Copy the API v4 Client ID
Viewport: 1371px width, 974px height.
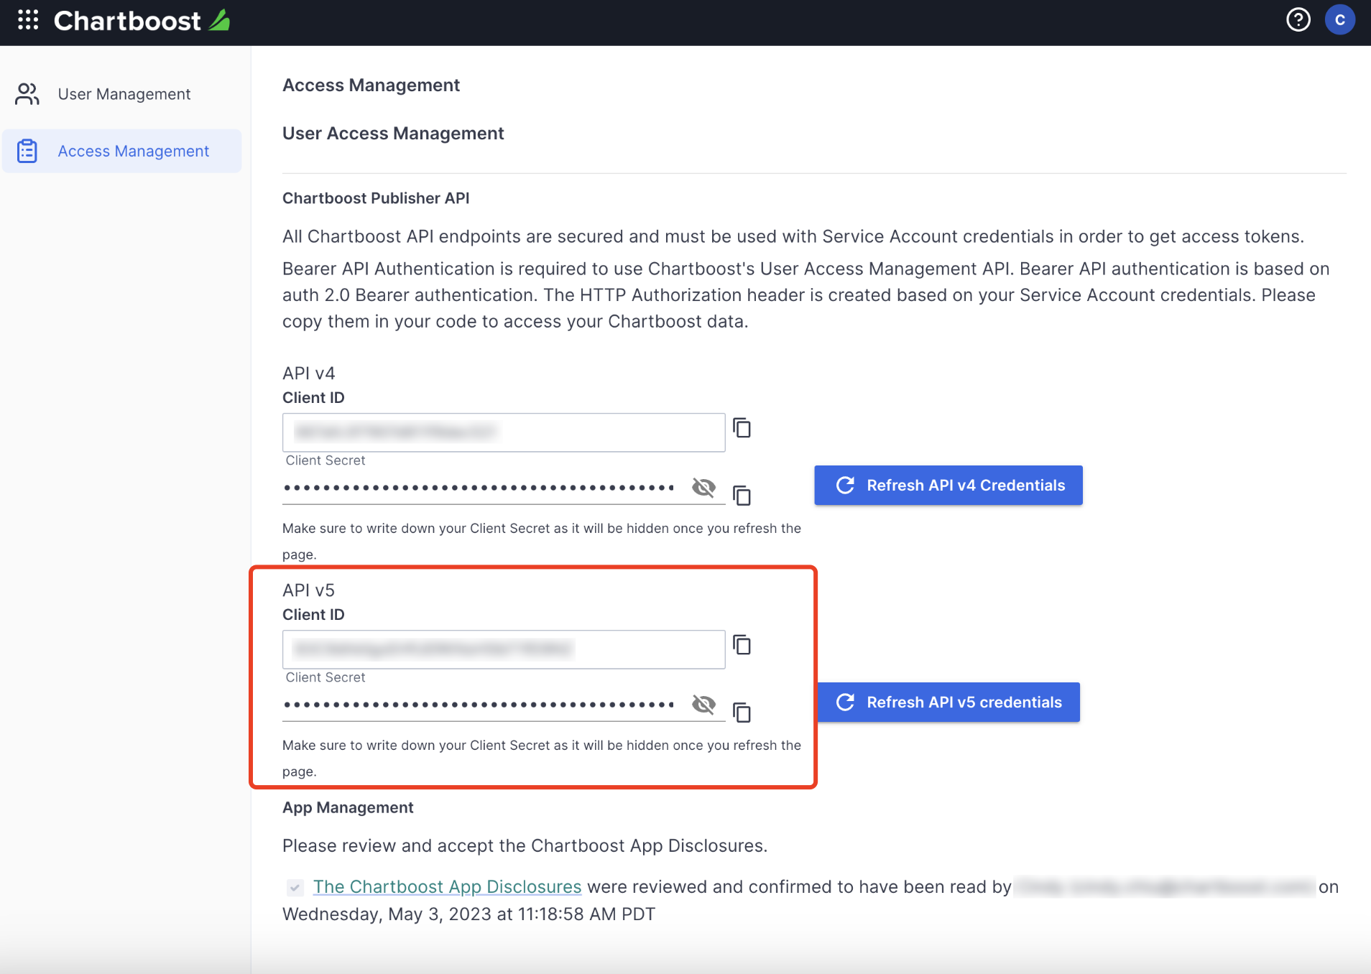coord(742,428)
